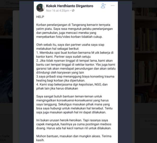Click the globe public privacy icon
This screenshot has height=143, width=157.
(73, 10)
